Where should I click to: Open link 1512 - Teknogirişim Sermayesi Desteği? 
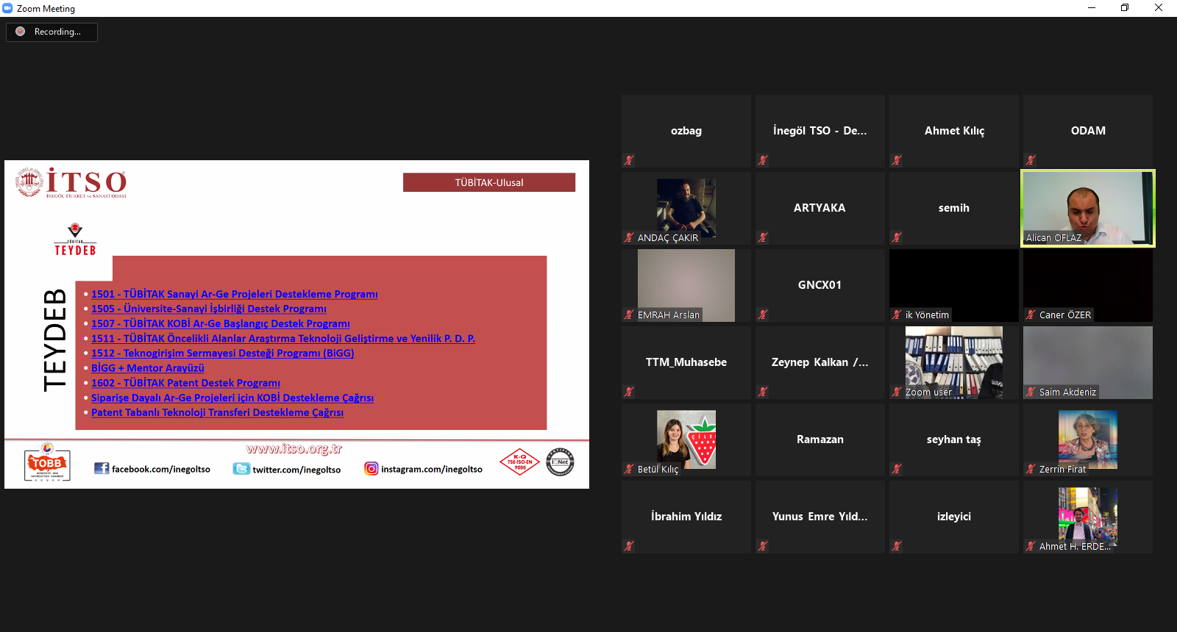222,353
